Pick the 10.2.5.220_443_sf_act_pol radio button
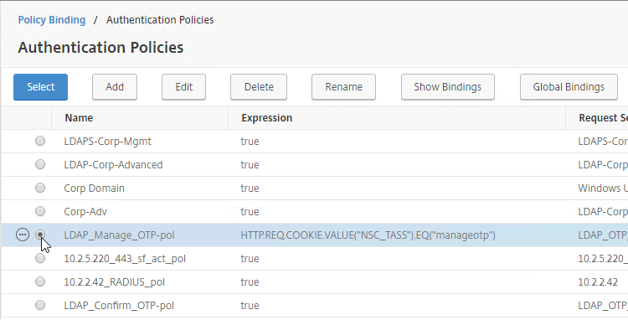 (40, 258)
